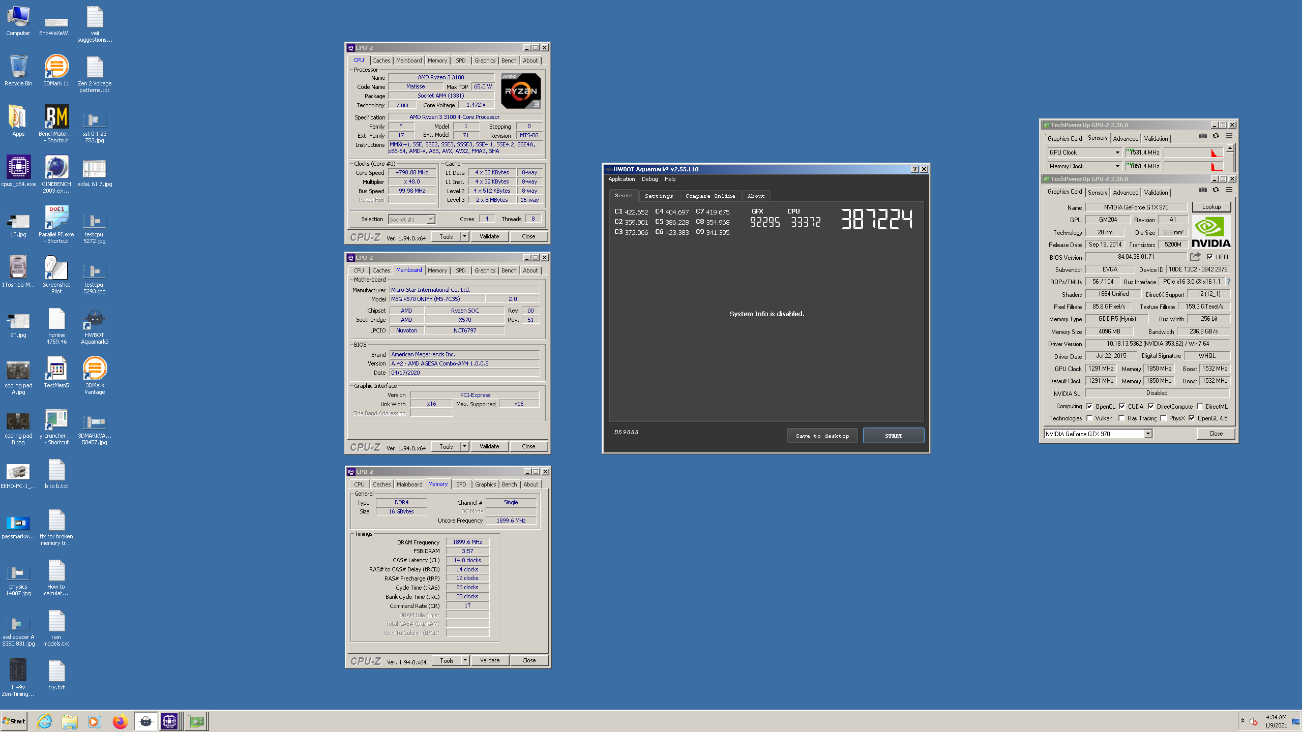Open Graphics tab in Memory CPU-Z window
Image resolution: width=1302 pixels, height=732 pixels.
pyautogui.click(x=485, y=484)
